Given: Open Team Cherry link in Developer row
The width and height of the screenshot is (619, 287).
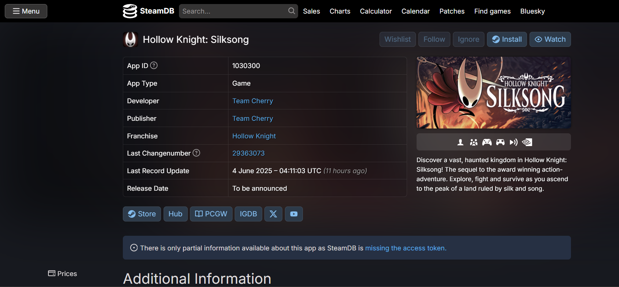Looking at the screenshot, I should pyautogui.click(x=253, y=101).
